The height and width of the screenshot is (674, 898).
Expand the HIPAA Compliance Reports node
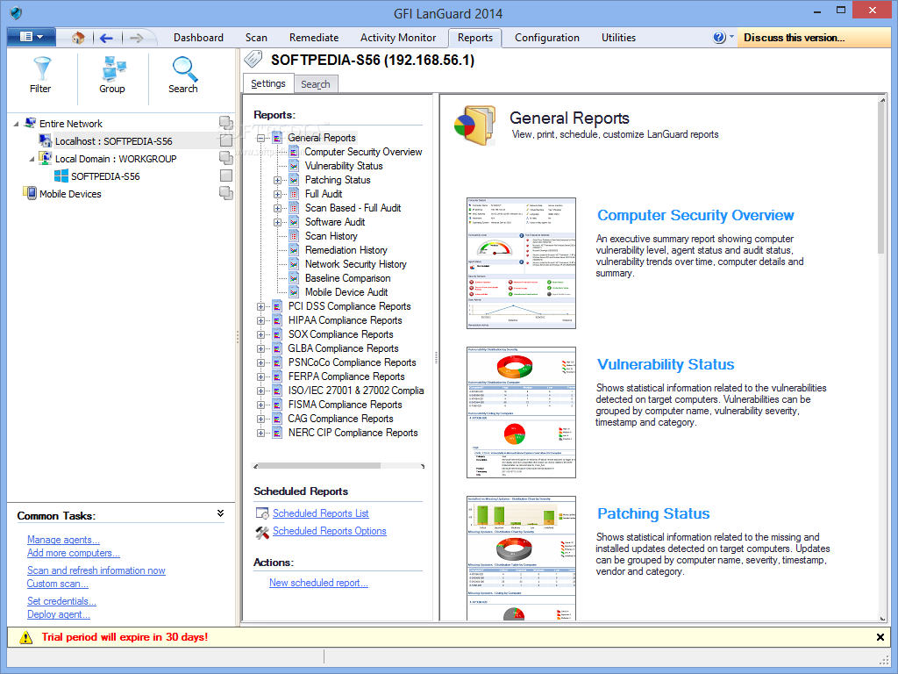coord(260,321)
